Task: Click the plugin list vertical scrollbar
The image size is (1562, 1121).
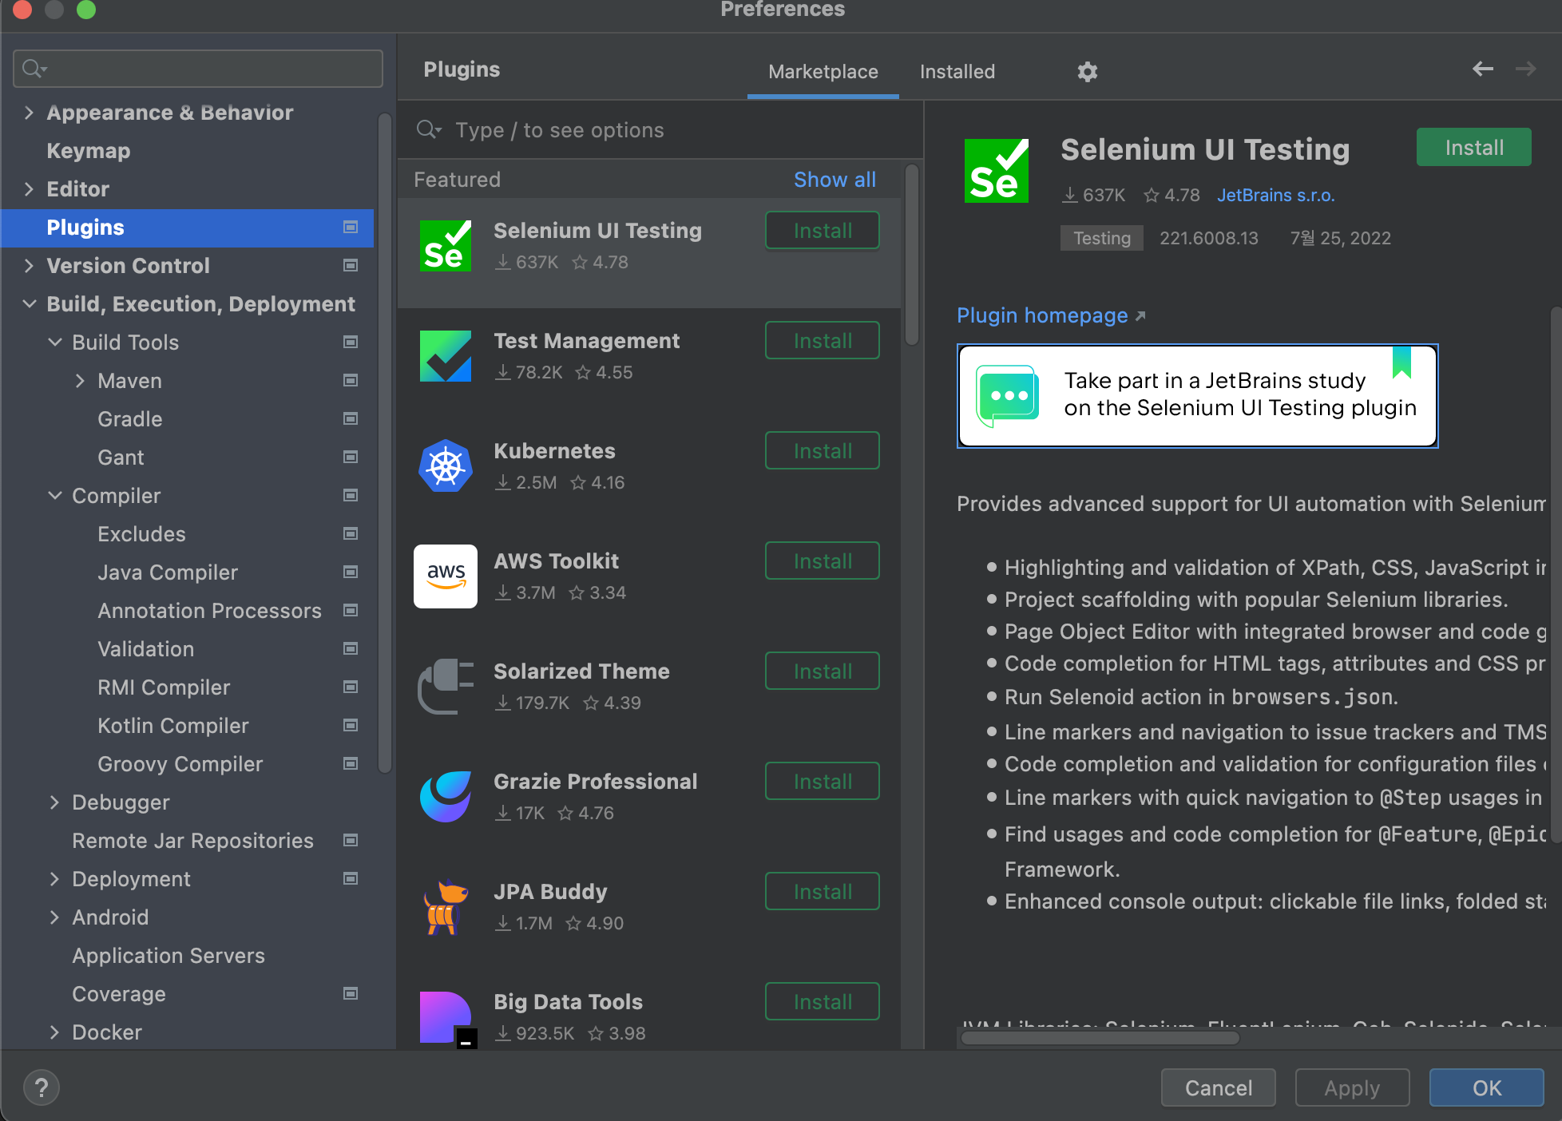Action: [911, 254]
